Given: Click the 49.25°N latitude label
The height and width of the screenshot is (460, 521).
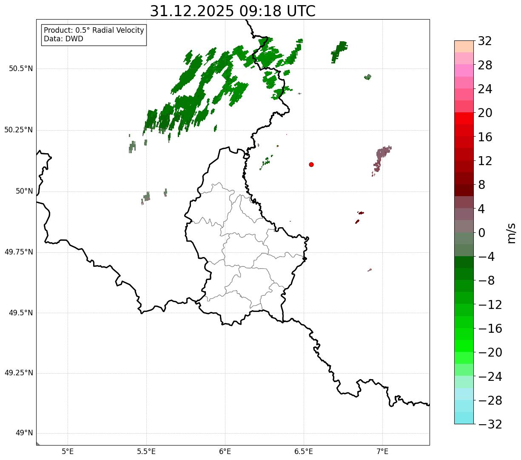Looking at the screenshot, I should [x=19, y=373].
